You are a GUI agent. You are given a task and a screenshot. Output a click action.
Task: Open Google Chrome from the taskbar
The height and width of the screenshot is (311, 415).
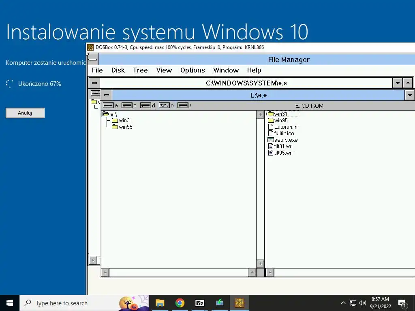pyautogui.click(x=180, y=303)
